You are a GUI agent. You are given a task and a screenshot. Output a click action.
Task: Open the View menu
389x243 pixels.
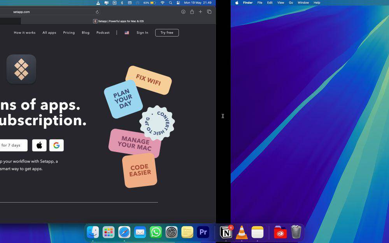coord(280,3)
